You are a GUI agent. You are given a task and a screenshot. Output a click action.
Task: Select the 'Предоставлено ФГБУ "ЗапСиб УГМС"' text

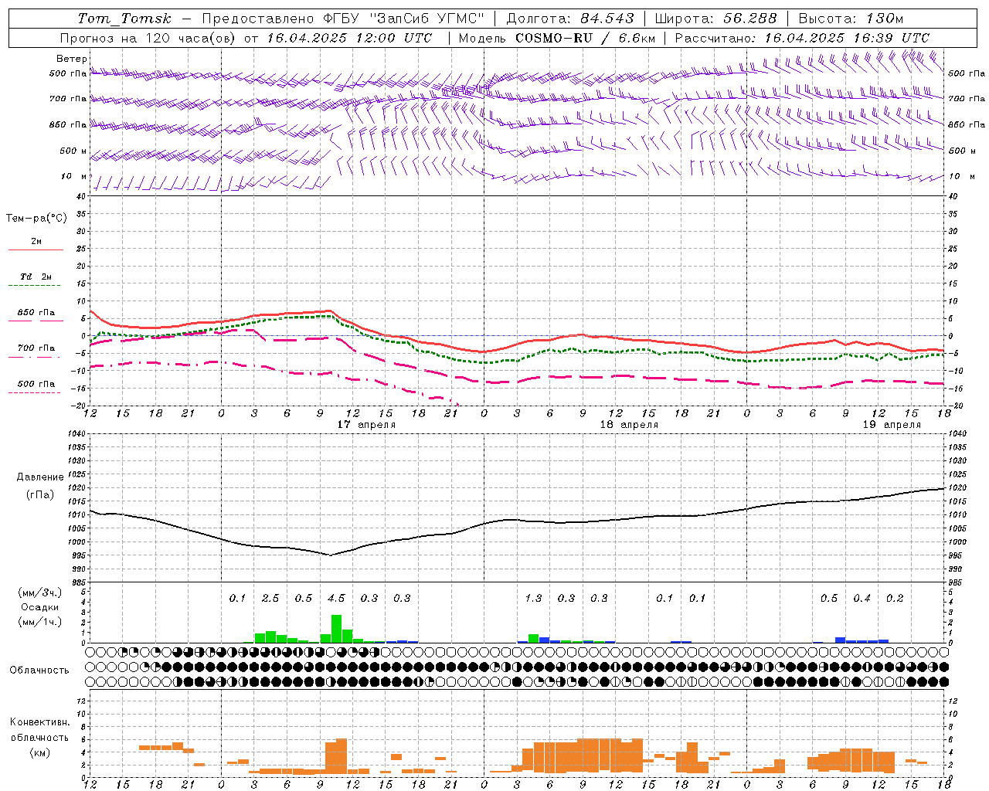click(x=342, y=19)
